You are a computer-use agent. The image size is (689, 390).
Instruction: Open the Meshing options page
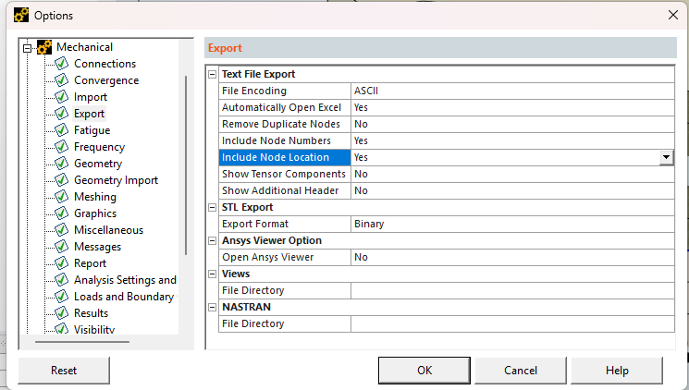[x=95, y=197]
